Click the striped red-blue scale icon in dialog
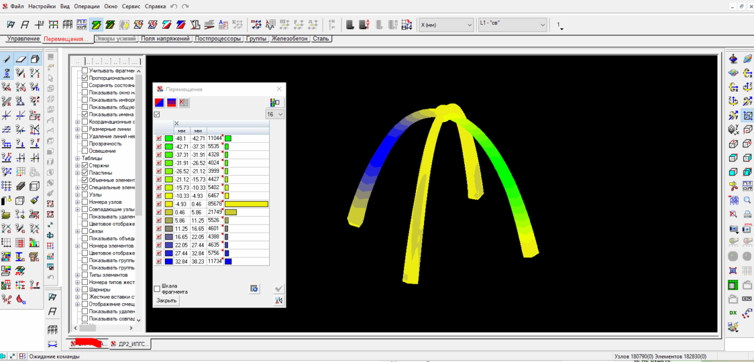Screen dimensions: 754x362 (x=172, y=102)
